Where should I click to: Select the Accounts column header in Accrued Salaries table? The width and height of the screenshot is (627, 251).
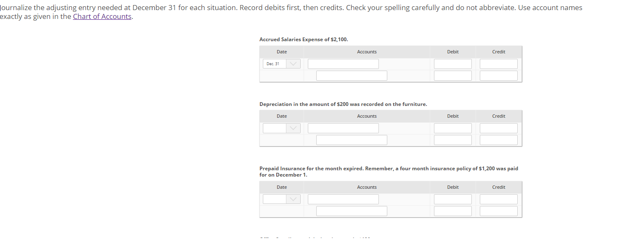367,51
